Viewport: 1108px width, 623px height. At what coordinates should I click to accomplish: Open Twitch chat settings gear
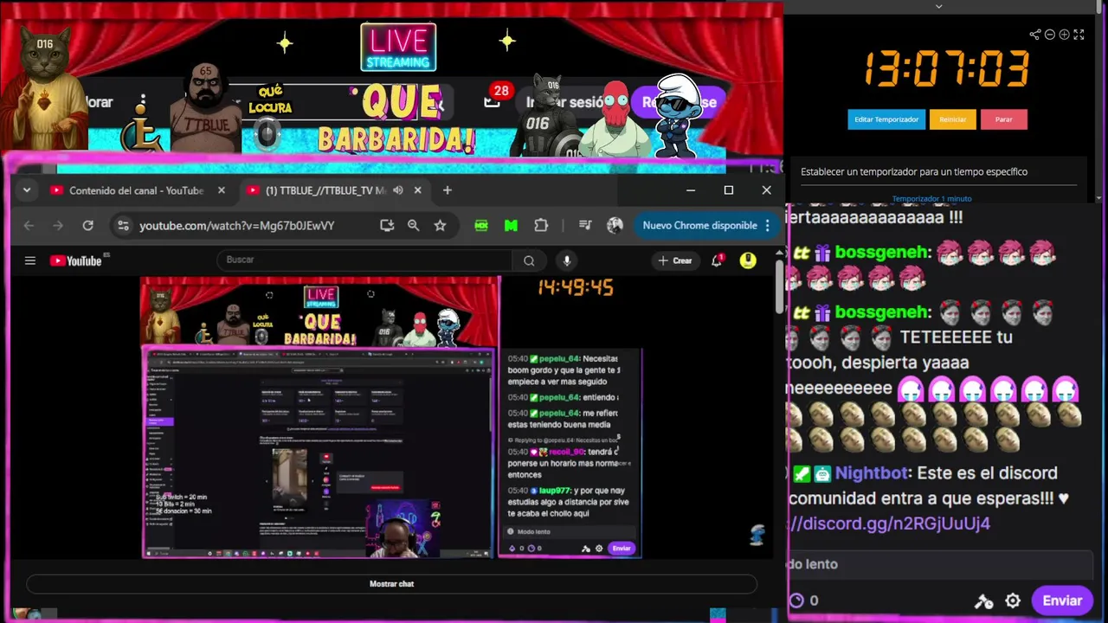point(1013,601)
